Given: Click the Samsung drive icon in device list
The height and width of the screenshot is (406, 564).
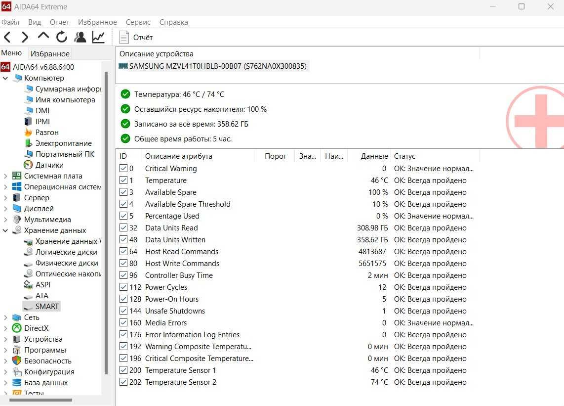Looking at the screenshot, I should (x=123, y=66).
